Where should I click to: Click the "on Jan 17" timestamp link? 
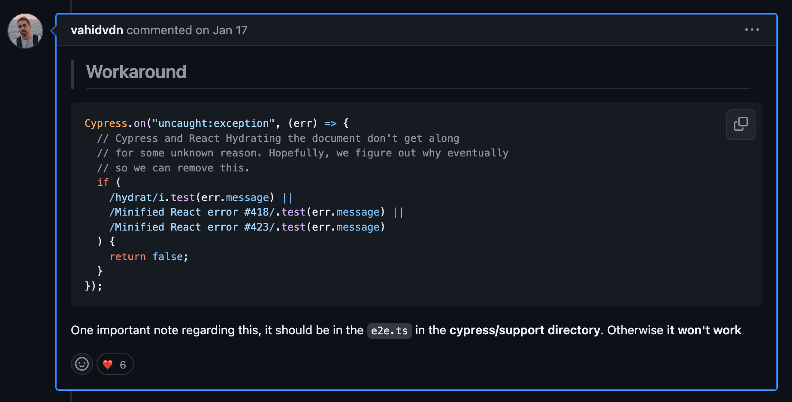(221, 30)
